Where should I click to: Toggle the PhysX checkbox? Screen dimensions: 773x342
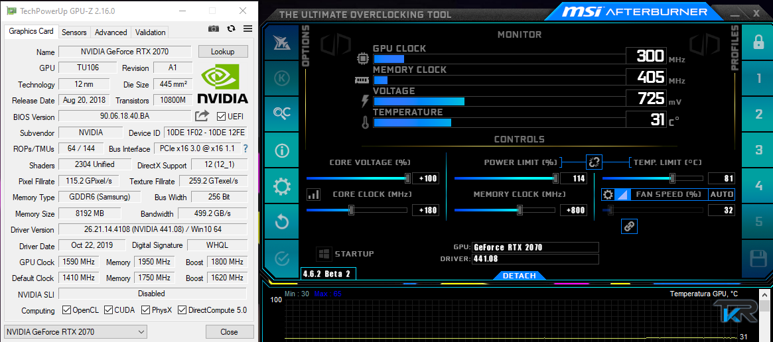[x=145, y=310]
